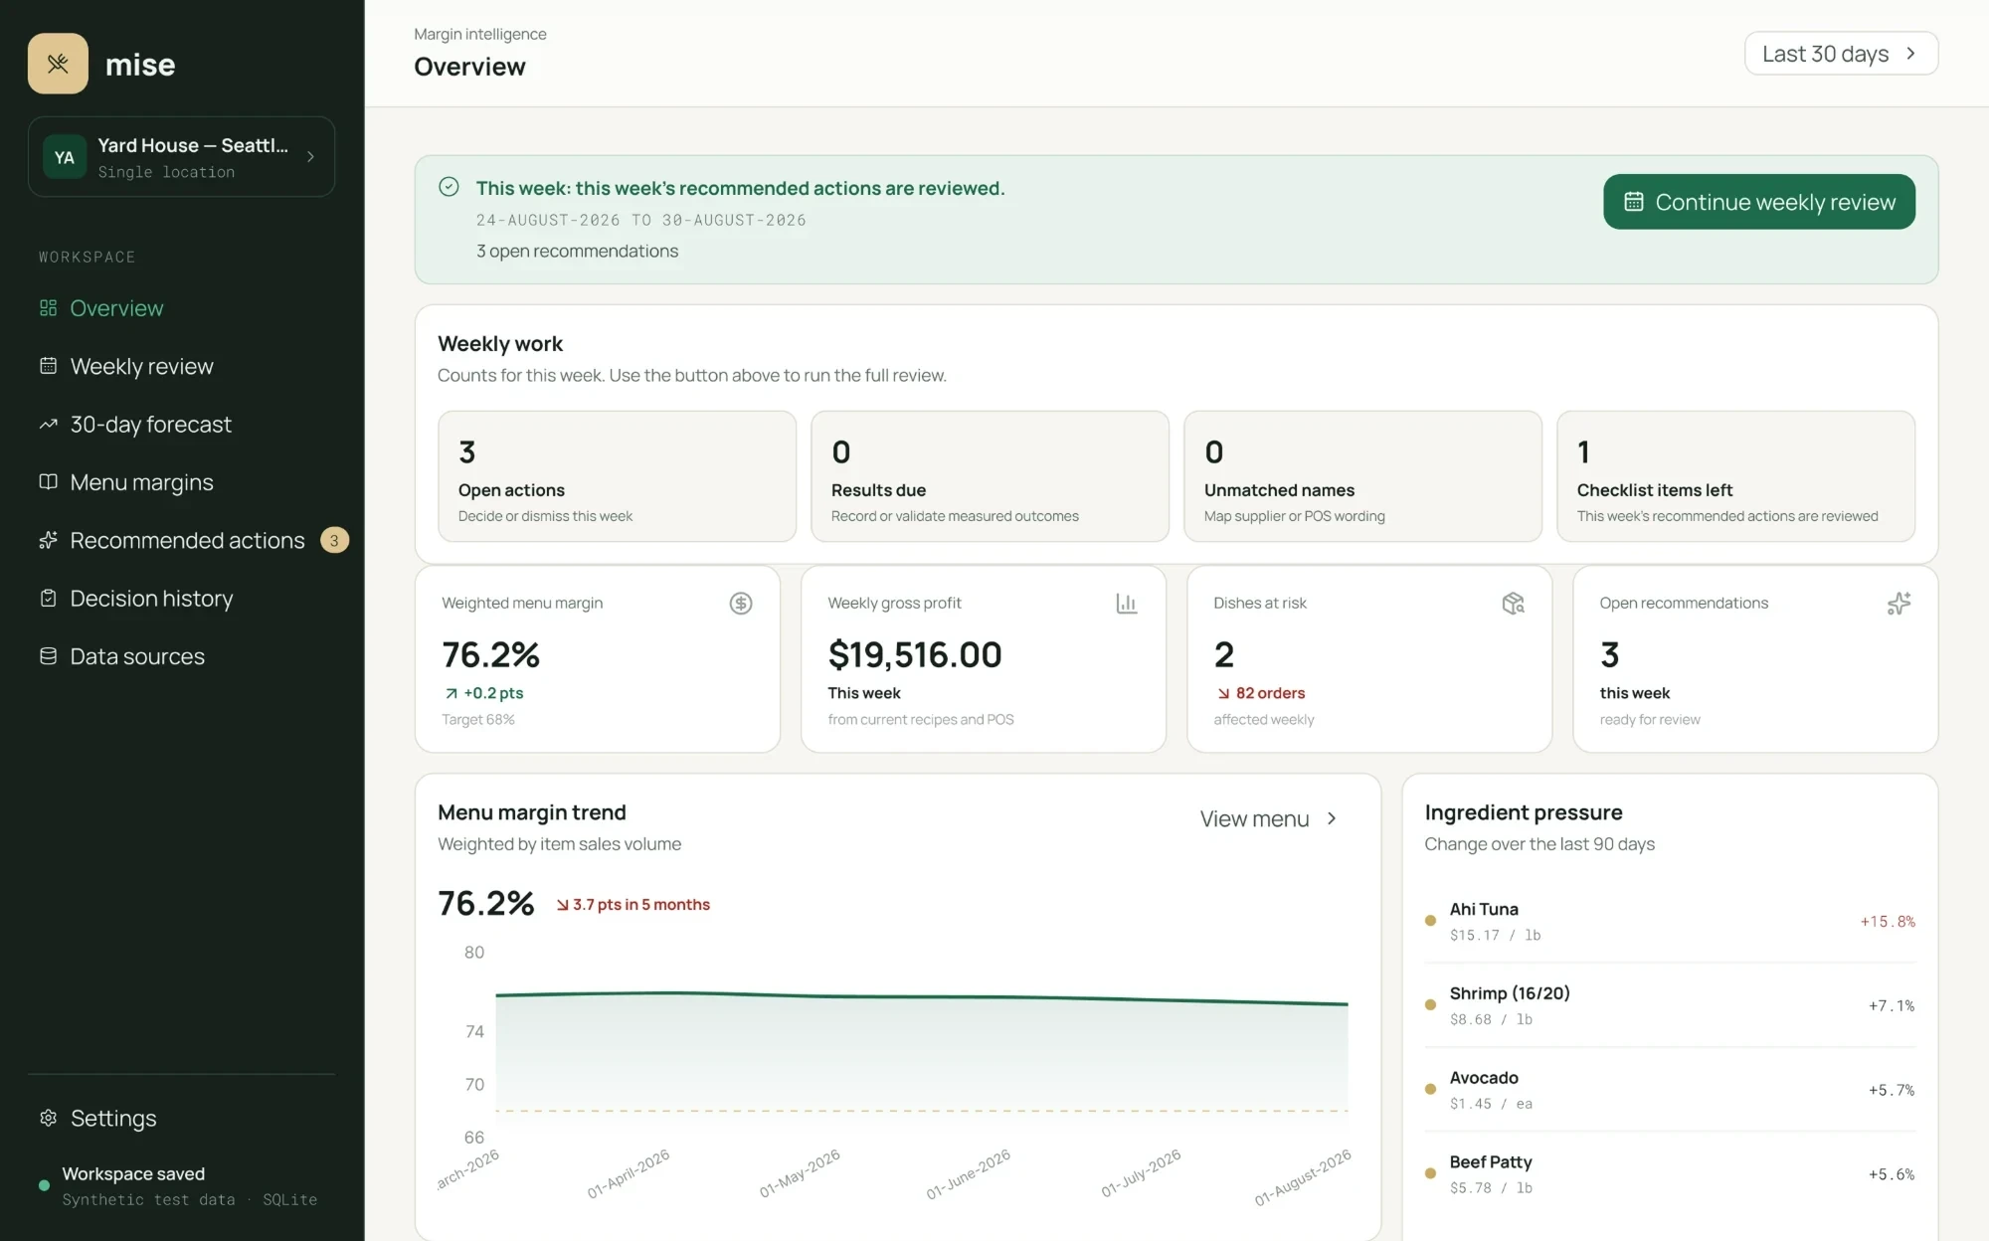Click the bar chart icon on Weekly gross profit
The image size is (1989, 1241).
[x=1126, y=604]
